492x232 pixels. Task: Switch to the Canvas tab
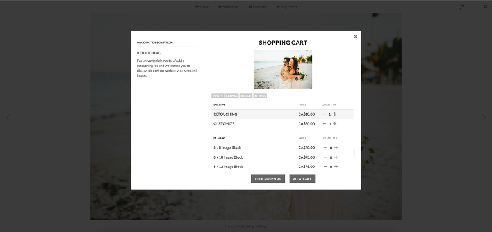coord(231,96)
